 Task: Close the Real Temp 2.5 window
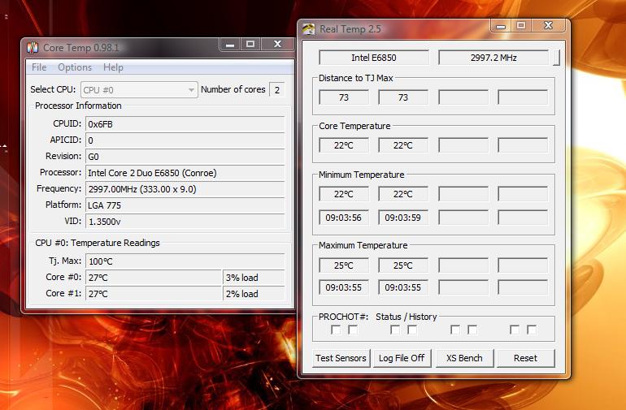pos(548,26)
